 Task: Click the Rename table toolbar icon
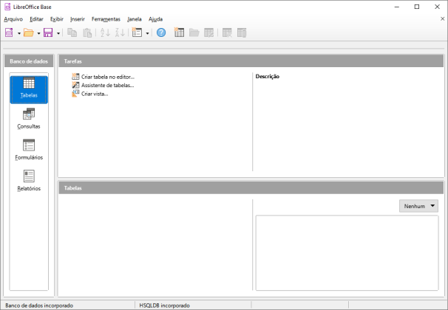tap(242, 32)
